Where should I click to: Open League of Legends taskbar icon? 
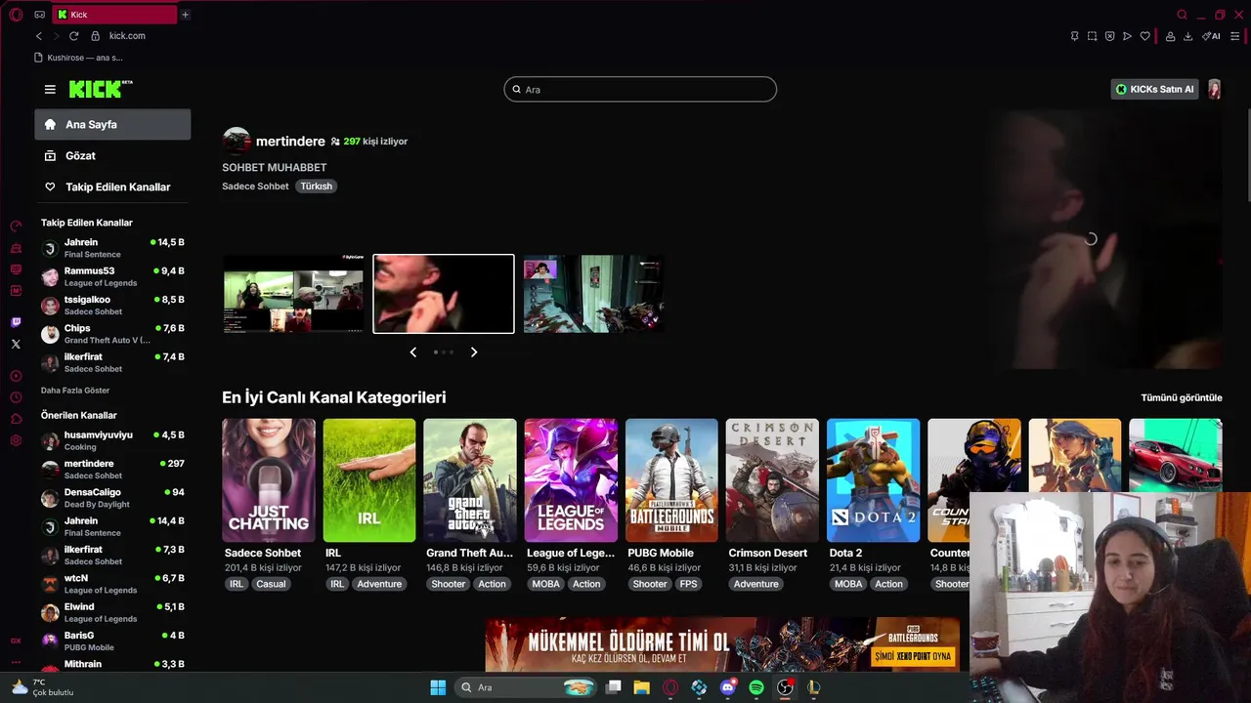tap(813, 687)
